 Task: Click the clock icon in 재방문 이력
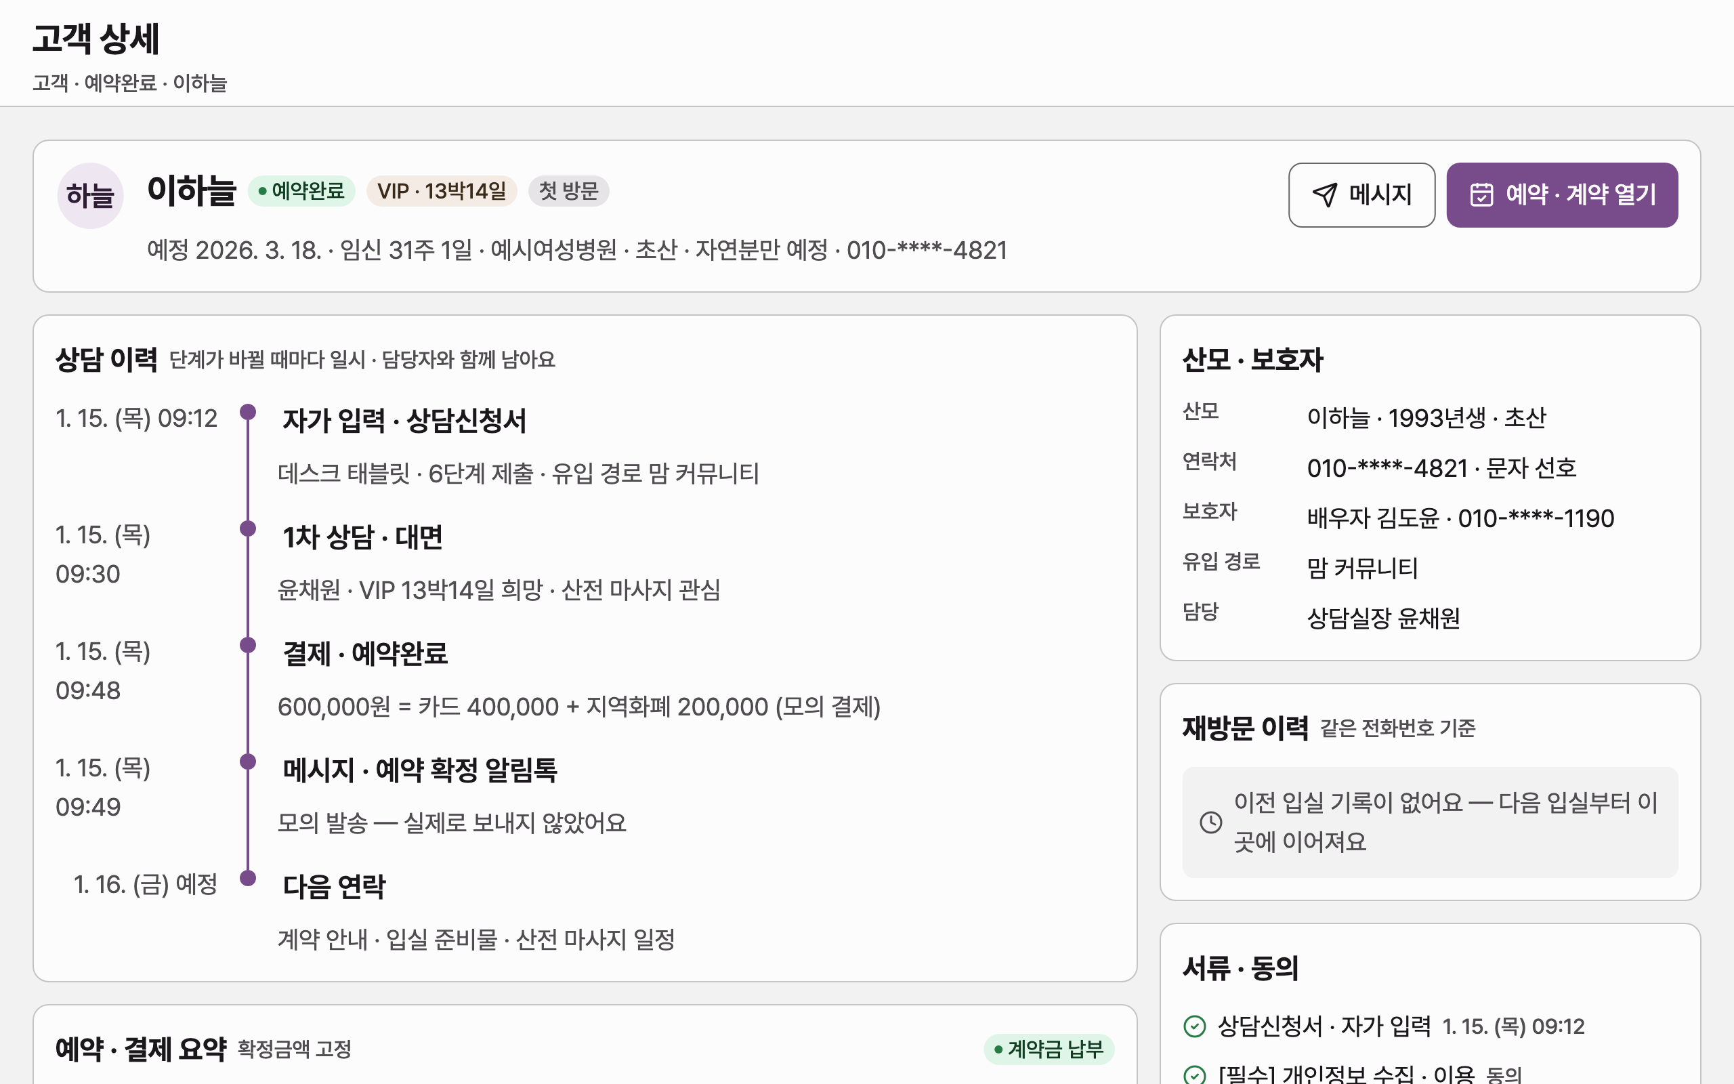[1211, 822]
